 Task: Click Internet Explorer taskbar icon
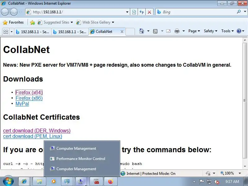pyautogui.click(x=24, y=181)
